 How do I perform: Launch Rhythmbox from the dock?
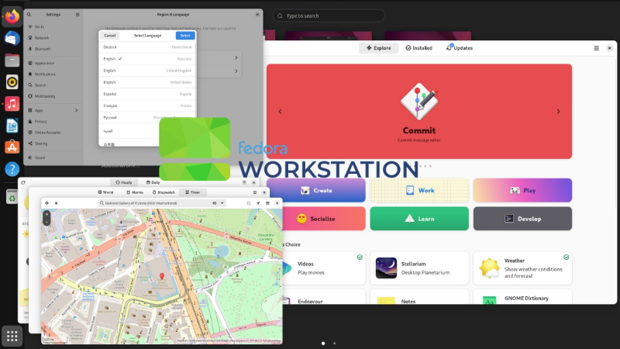coord(12,82)
